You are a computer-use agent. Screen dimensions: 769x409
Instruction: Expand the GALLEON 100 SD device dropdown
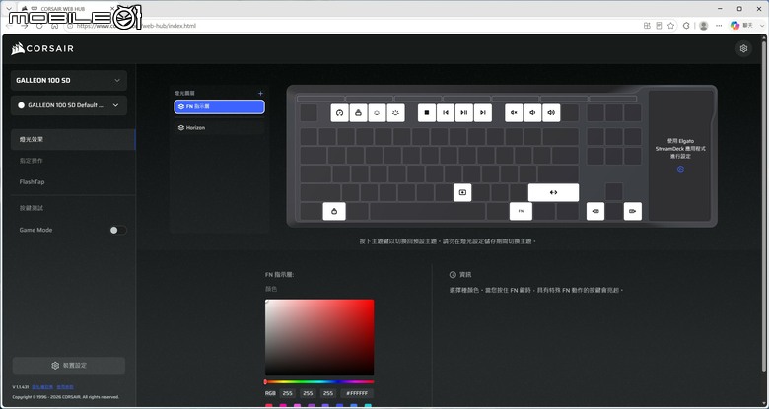[69, 81]
